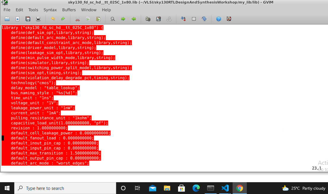The height and width of the screenshot is (194, 328).
Task: Find previous match with the green left arrow
Action: click(x=134, y=19)
